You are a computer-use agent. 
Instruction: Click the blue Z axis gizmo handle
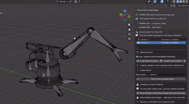125,11
